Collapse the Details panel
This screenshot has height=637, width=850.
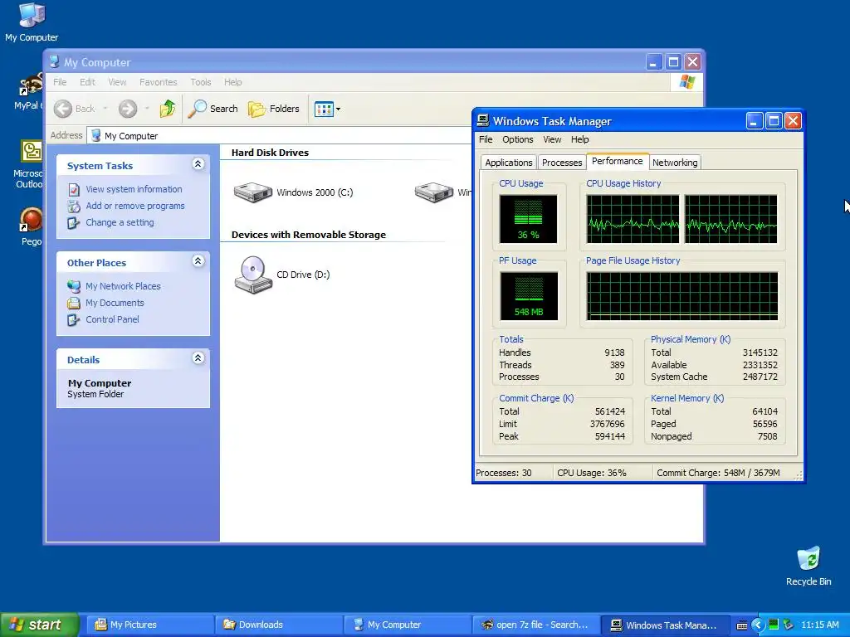198,358
